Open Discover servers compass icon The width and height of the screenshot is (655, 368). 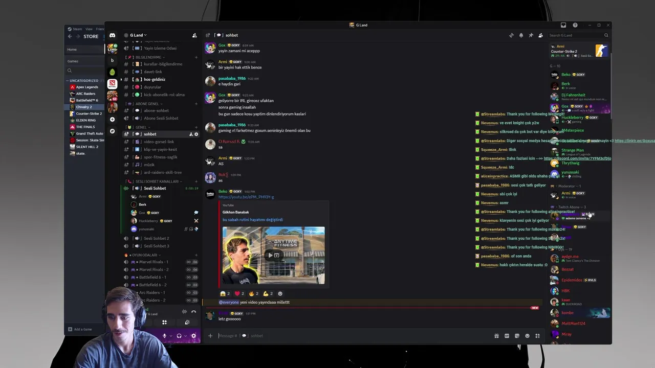click(x=112, y=131)
